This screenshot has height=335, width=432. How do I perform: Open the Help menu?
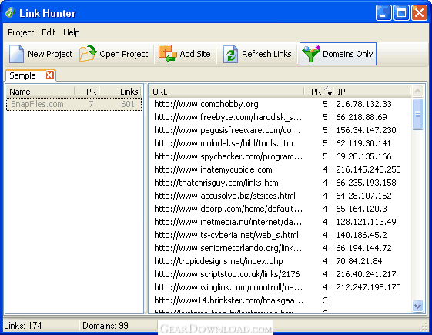(72, 32)
